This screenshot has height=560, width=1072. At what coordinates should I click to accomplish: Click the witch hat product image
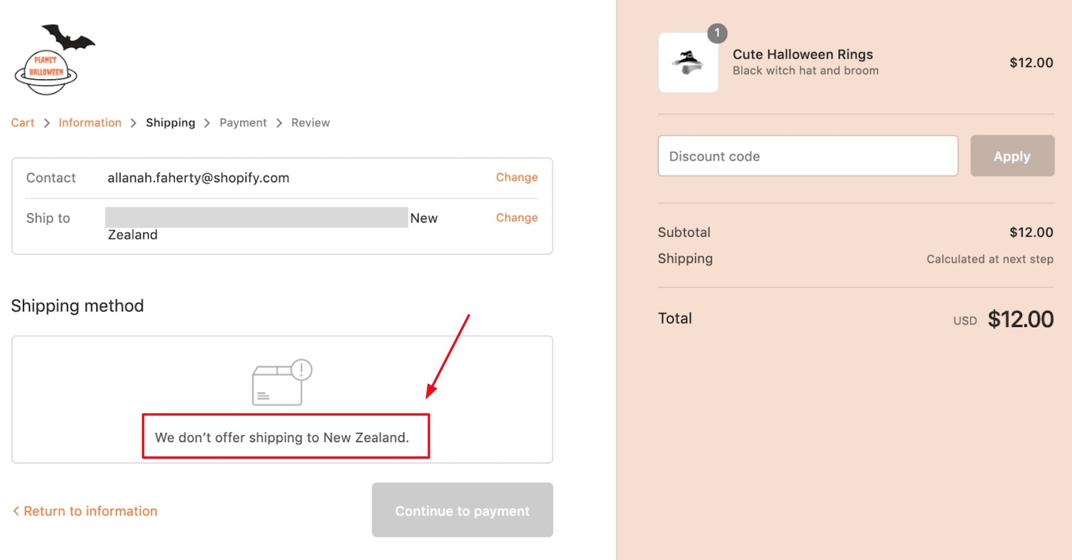point(688,63)
